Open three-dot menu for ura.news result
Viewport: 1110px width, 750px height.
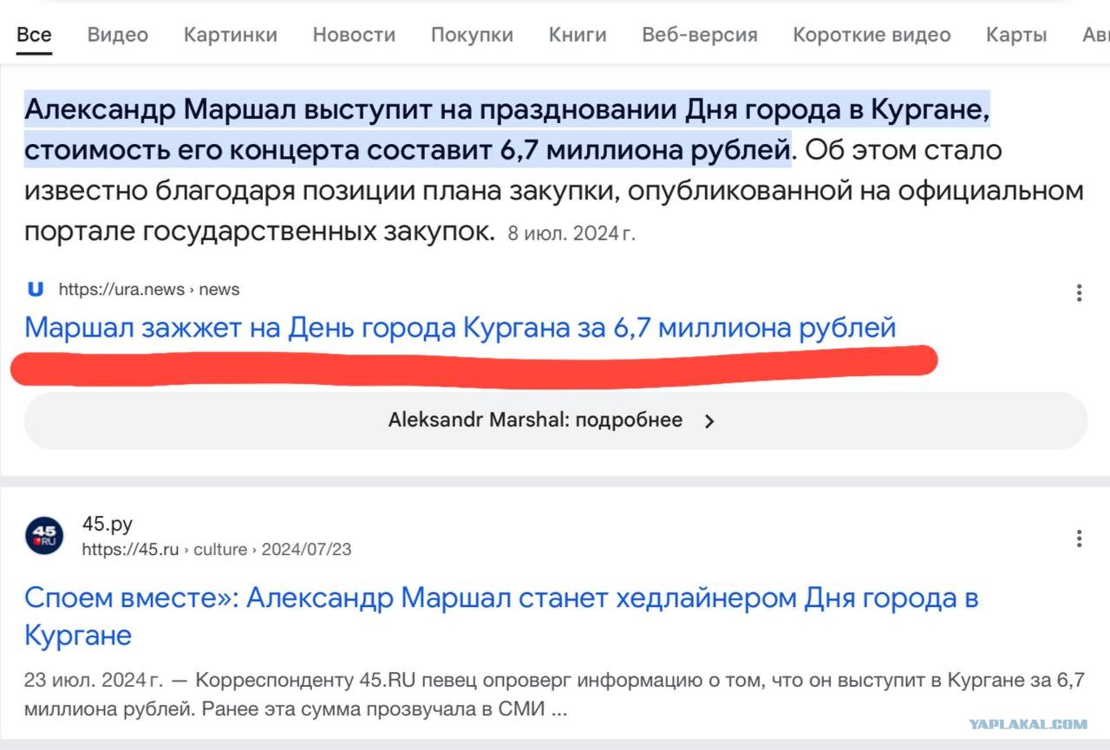pyautogui.click(x=1079, y=293)
